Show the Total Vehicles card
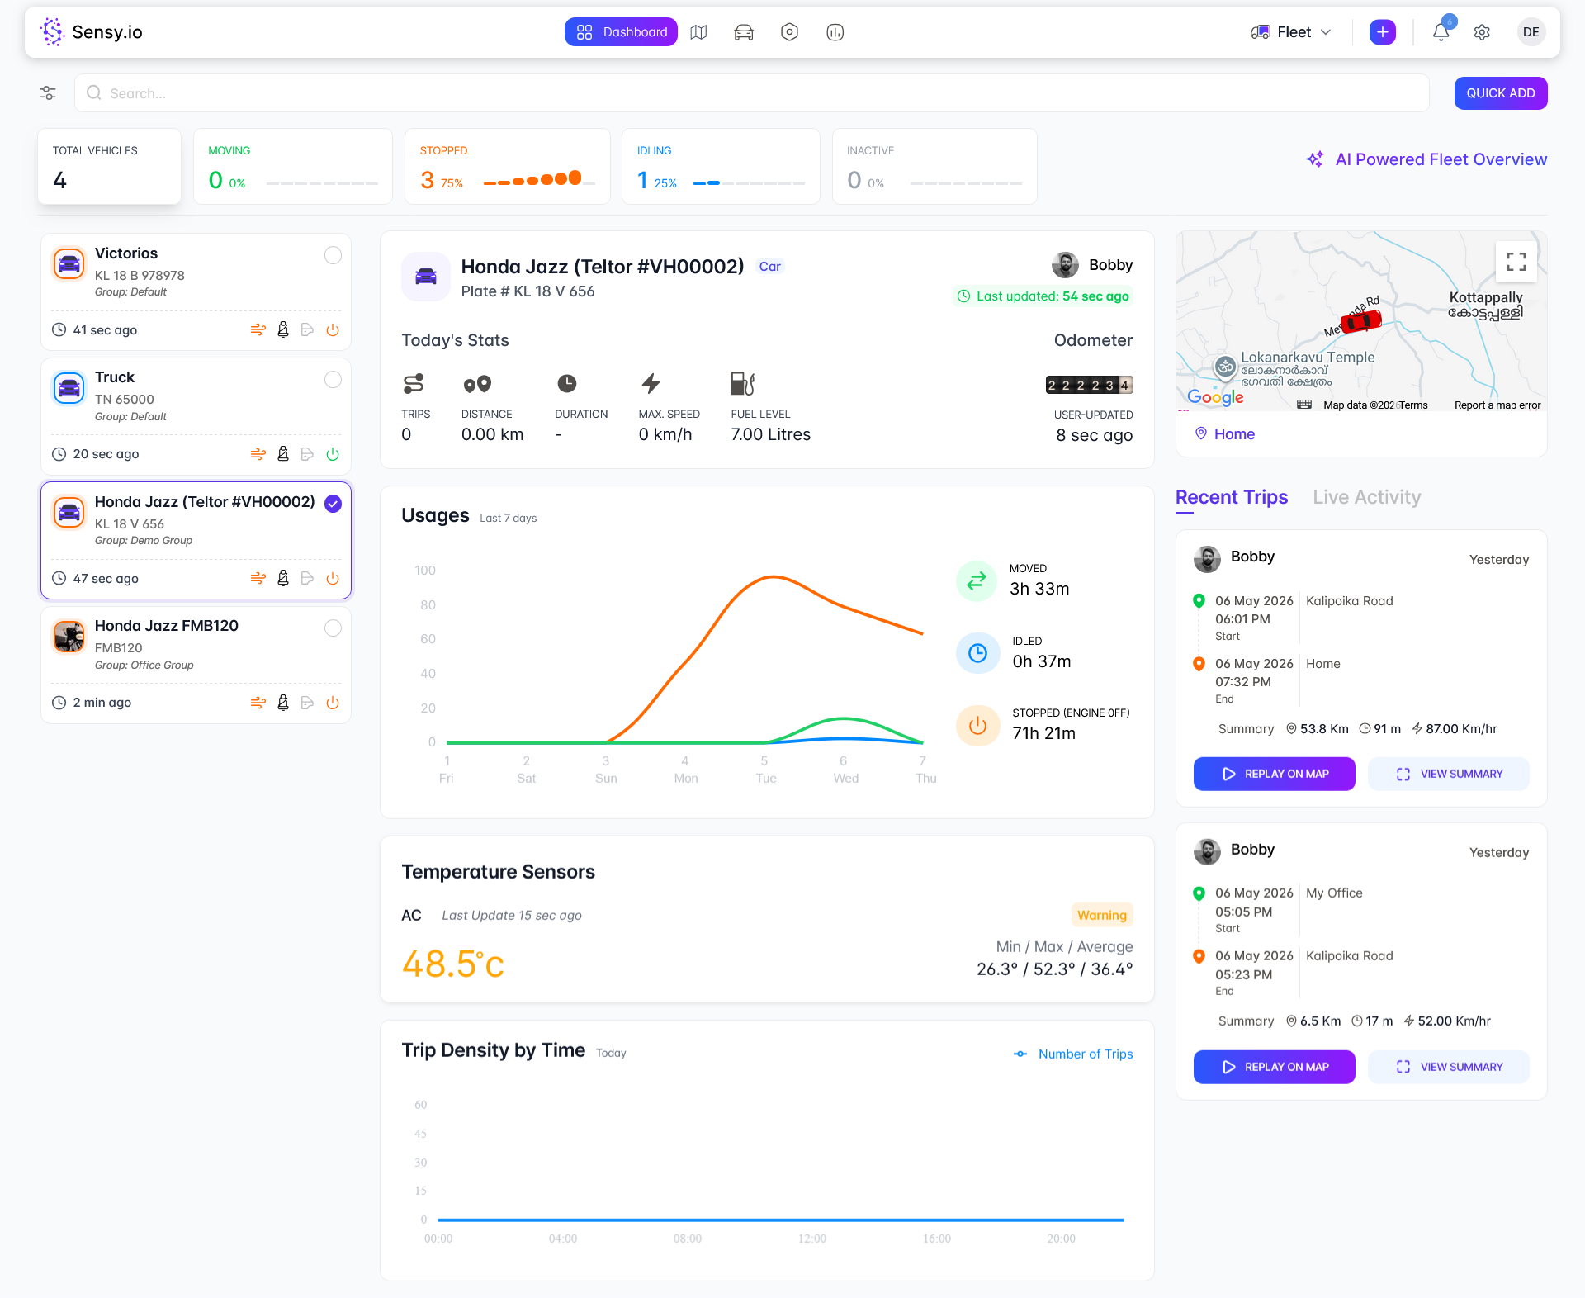 (109, 166)
